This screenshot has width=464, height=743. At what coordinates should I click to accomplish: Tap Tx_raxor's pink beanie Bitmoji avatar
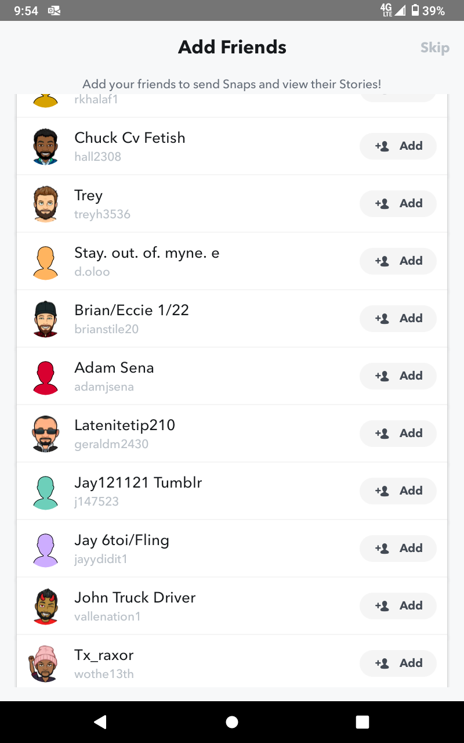click(44, 663)
